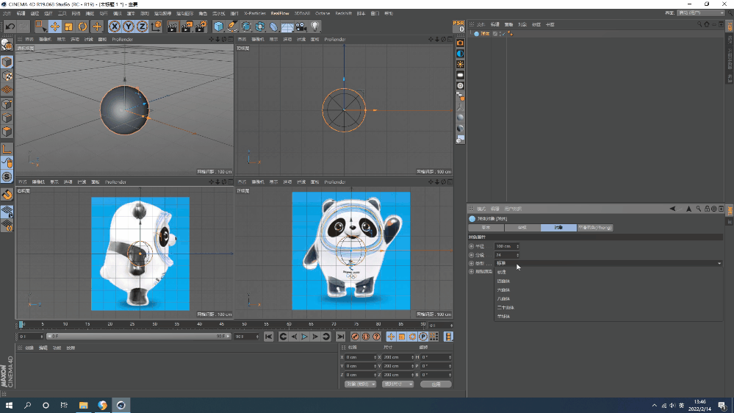Toggle segments parameter keyframe circle

click(x=472, y=255)
